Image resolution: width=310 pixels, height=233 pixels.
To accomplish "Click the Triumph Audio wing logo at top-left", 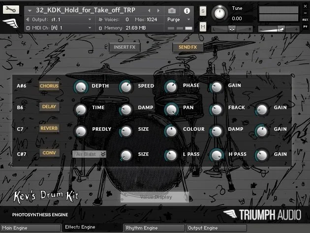I will point(11,23).
